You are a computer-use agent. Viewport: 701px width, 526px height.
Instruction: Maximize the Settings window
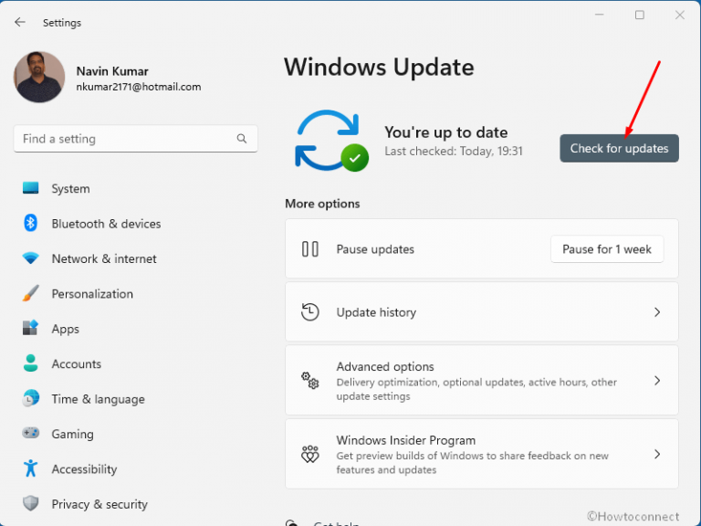point(639,15)
